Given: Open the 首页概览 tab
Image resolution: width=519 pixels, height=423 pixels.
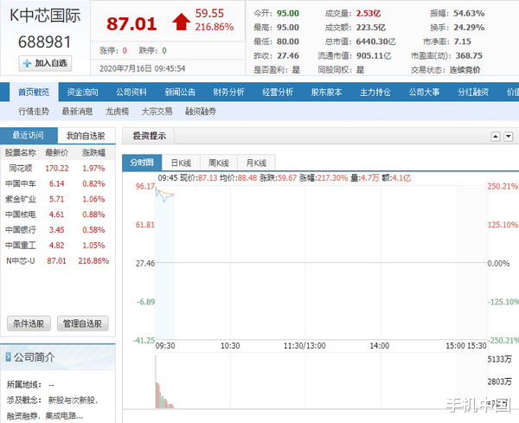Looking at the screenshot, I should [34, 92].
